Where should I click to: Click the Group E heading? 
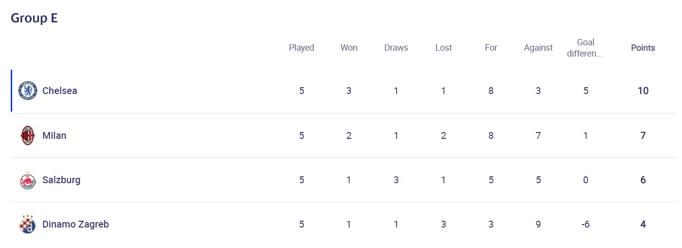(x=34, y=18)
